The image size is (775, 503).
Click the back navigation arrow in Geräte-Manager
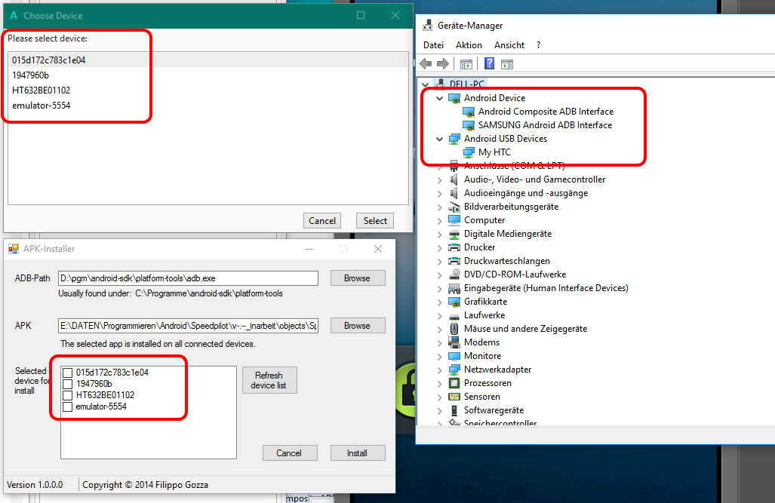[x=425, y=63]
